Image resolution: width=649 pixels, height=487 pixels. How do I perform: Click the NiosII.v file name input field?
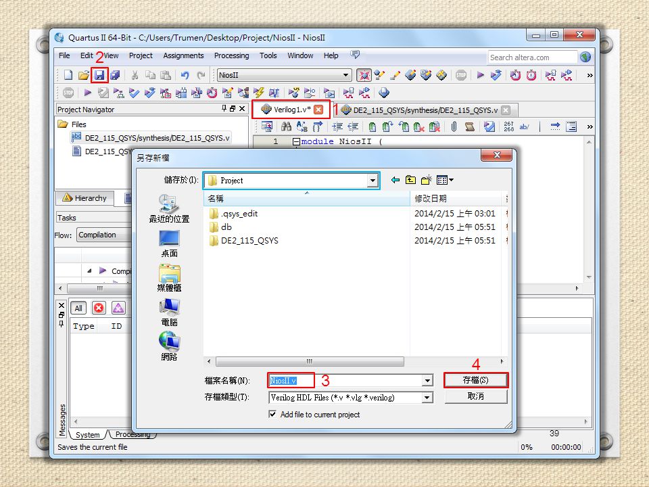344,381
